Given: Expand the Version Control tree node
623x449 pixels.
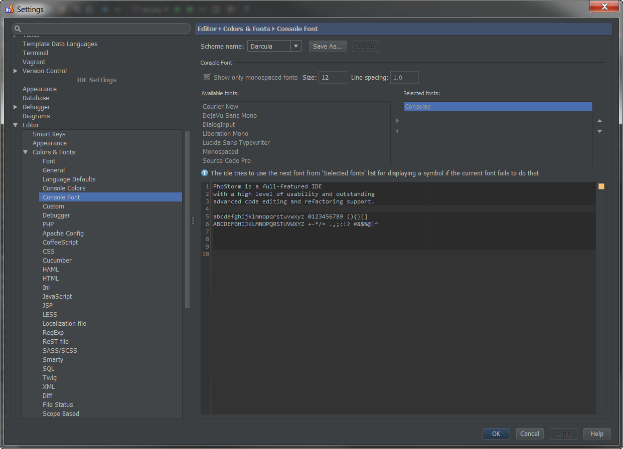Looking at the screenshot, I should point(16,71).
